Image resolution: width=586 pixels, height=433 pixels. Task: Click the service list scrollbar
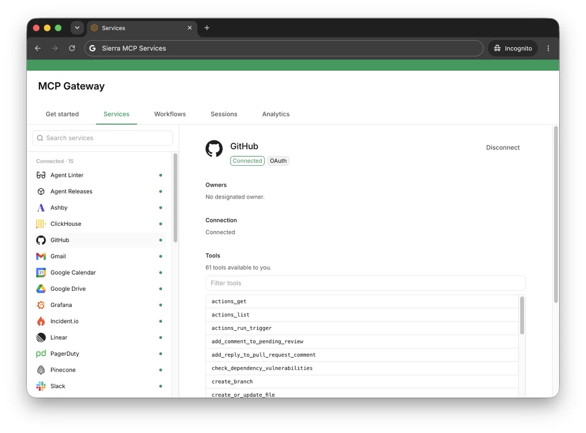175,198
